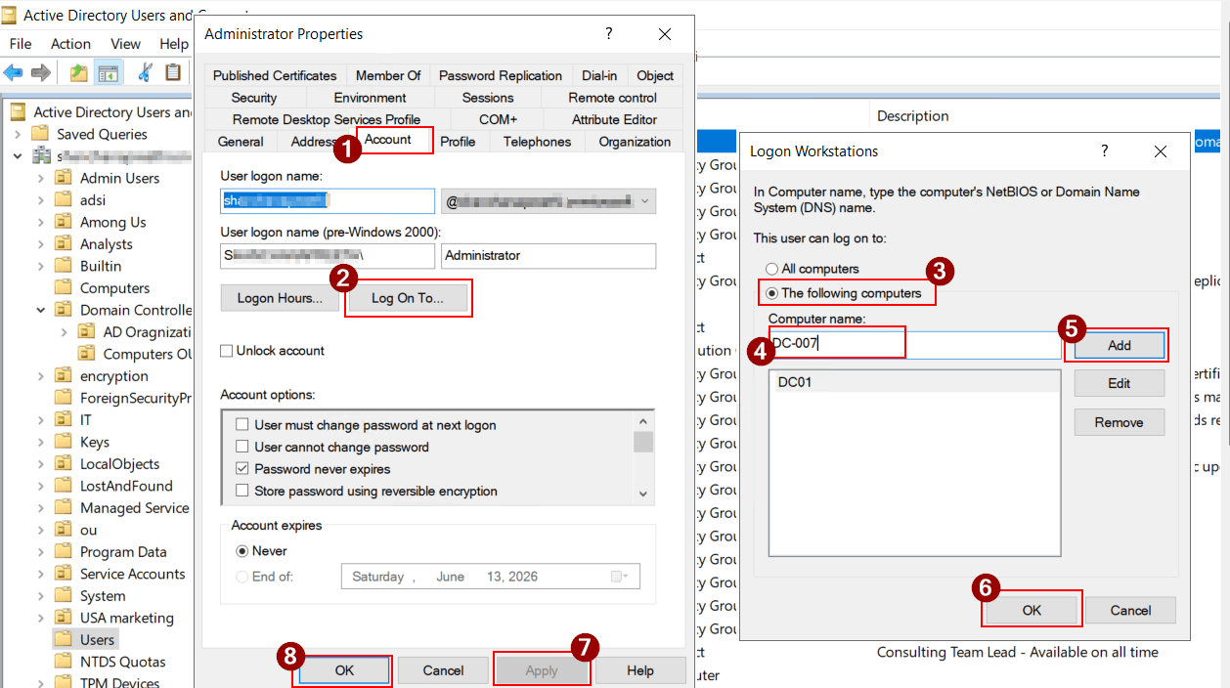The image size is (1230, 688).
Task: Click the Log On To... button
Action: [407, 298]
